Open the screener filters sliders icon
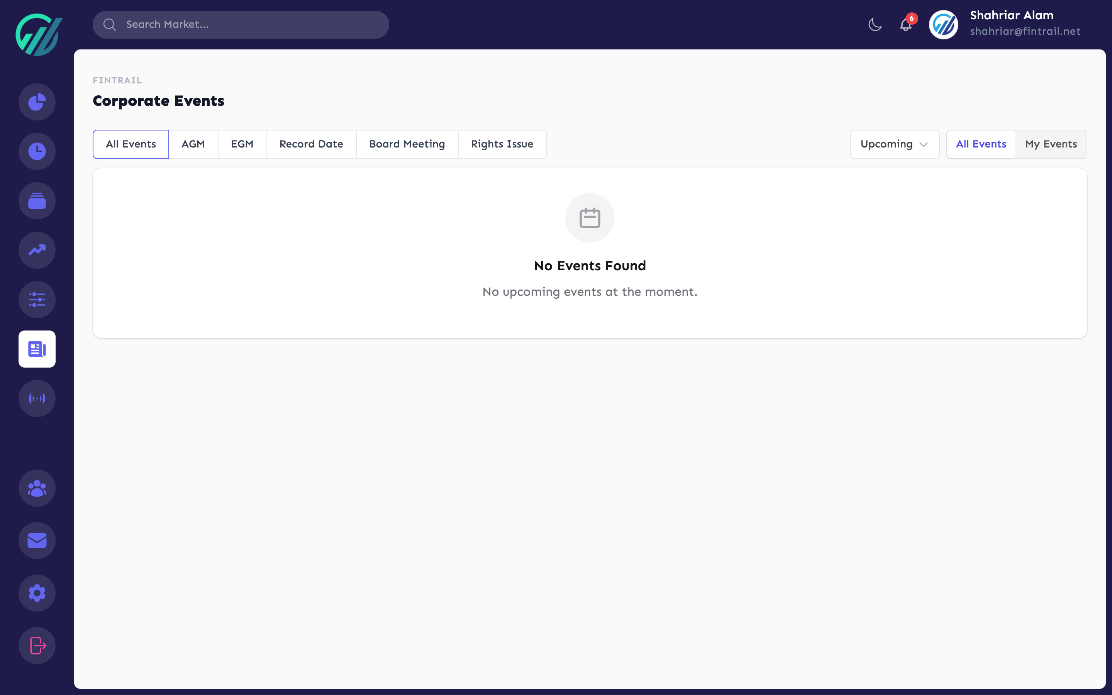 37,299
